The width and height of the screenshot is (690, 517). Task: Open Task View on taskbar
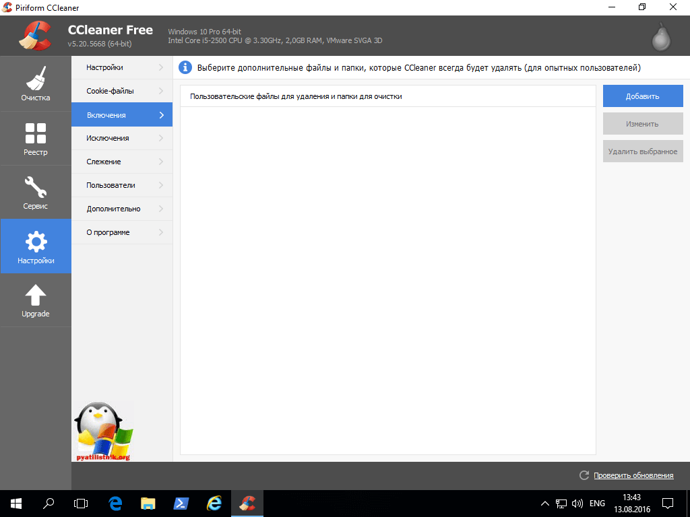click(81, 503)
